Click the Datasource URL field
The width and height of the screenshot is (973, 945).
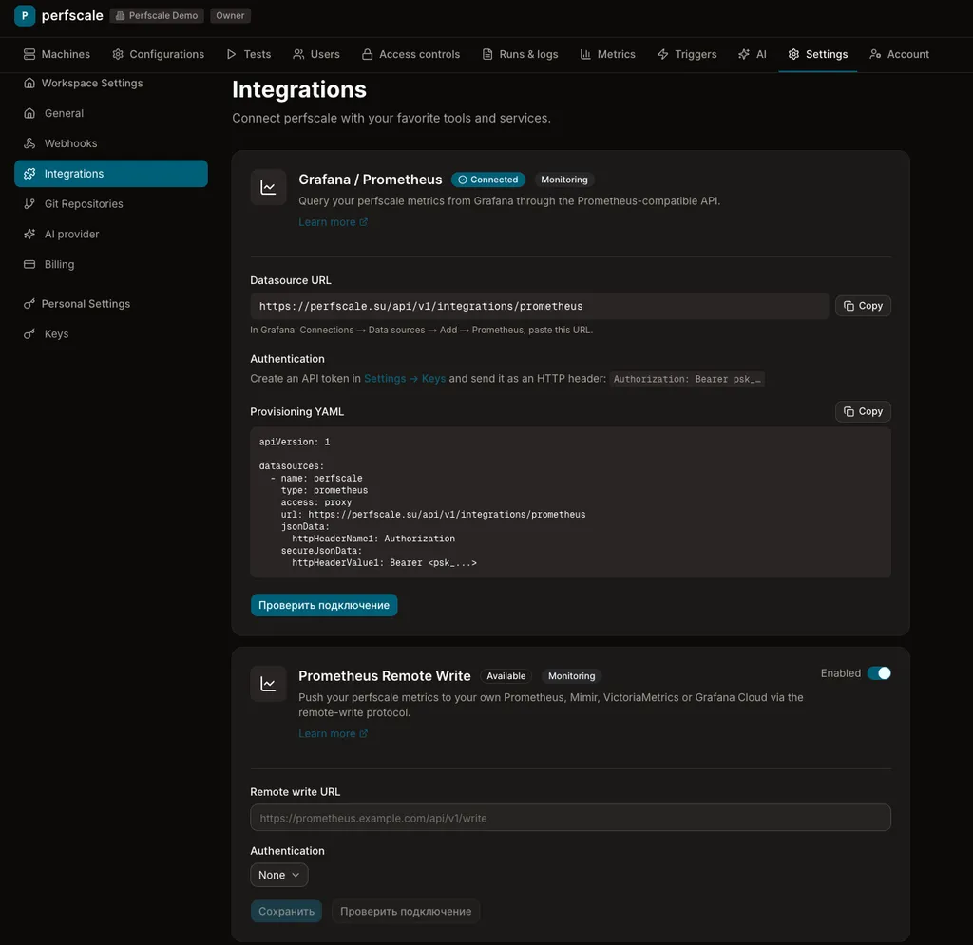[540, 306]
